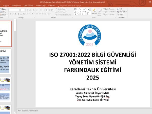Open the Geçişler ribbon tab
Screen dimensions: 152x114
coord(6,6)
